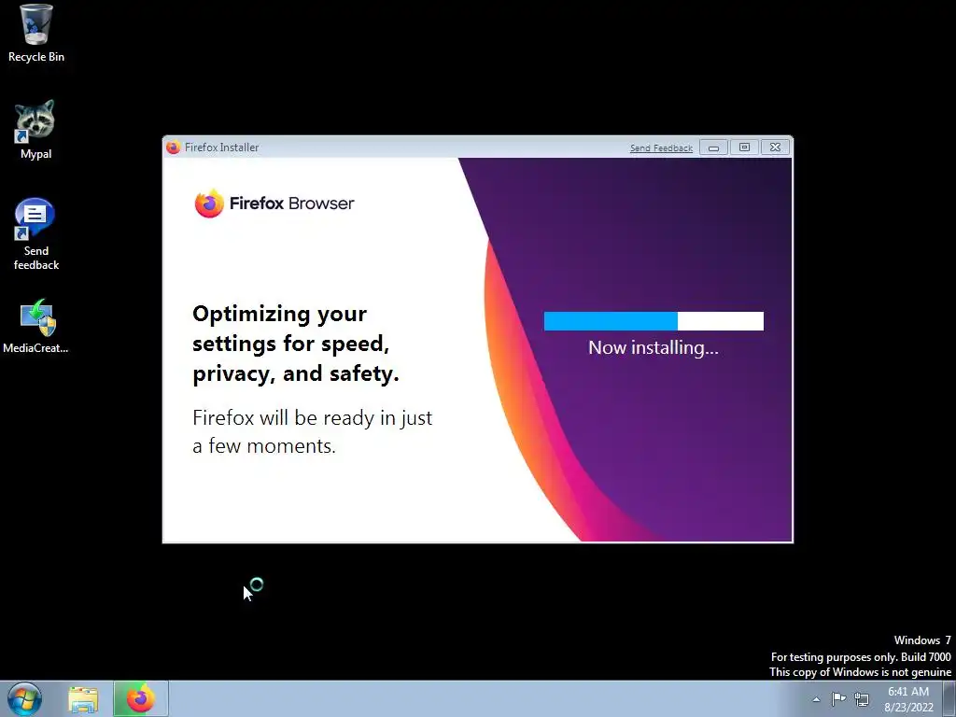
Task: Select the MediaCreat... desktop icon
Action: coord(36,326)
